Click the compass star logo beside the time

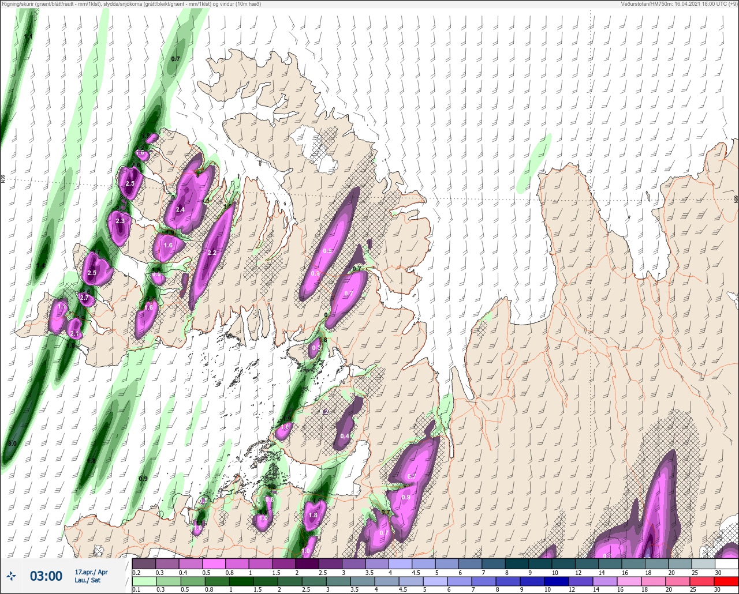click(12, 576)
